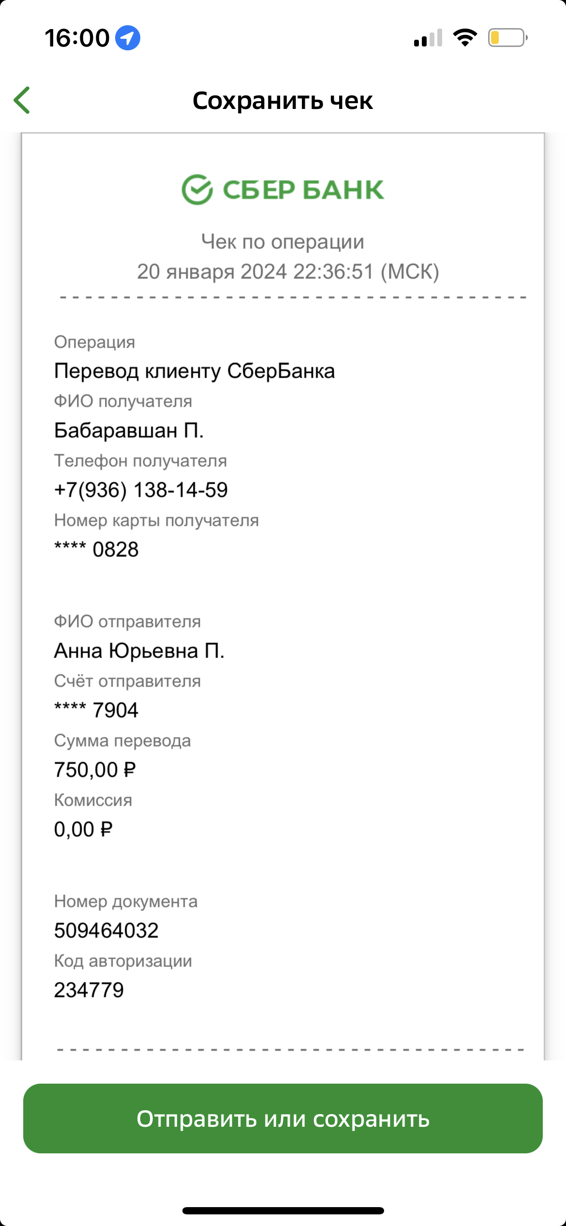
Task: Tap the sender account **** 7904
Action: tap(96, 710)
